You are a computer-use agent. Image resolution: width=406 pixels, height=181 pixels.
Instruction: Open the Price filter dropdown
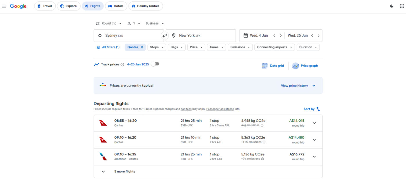click(x=196, y=47)
